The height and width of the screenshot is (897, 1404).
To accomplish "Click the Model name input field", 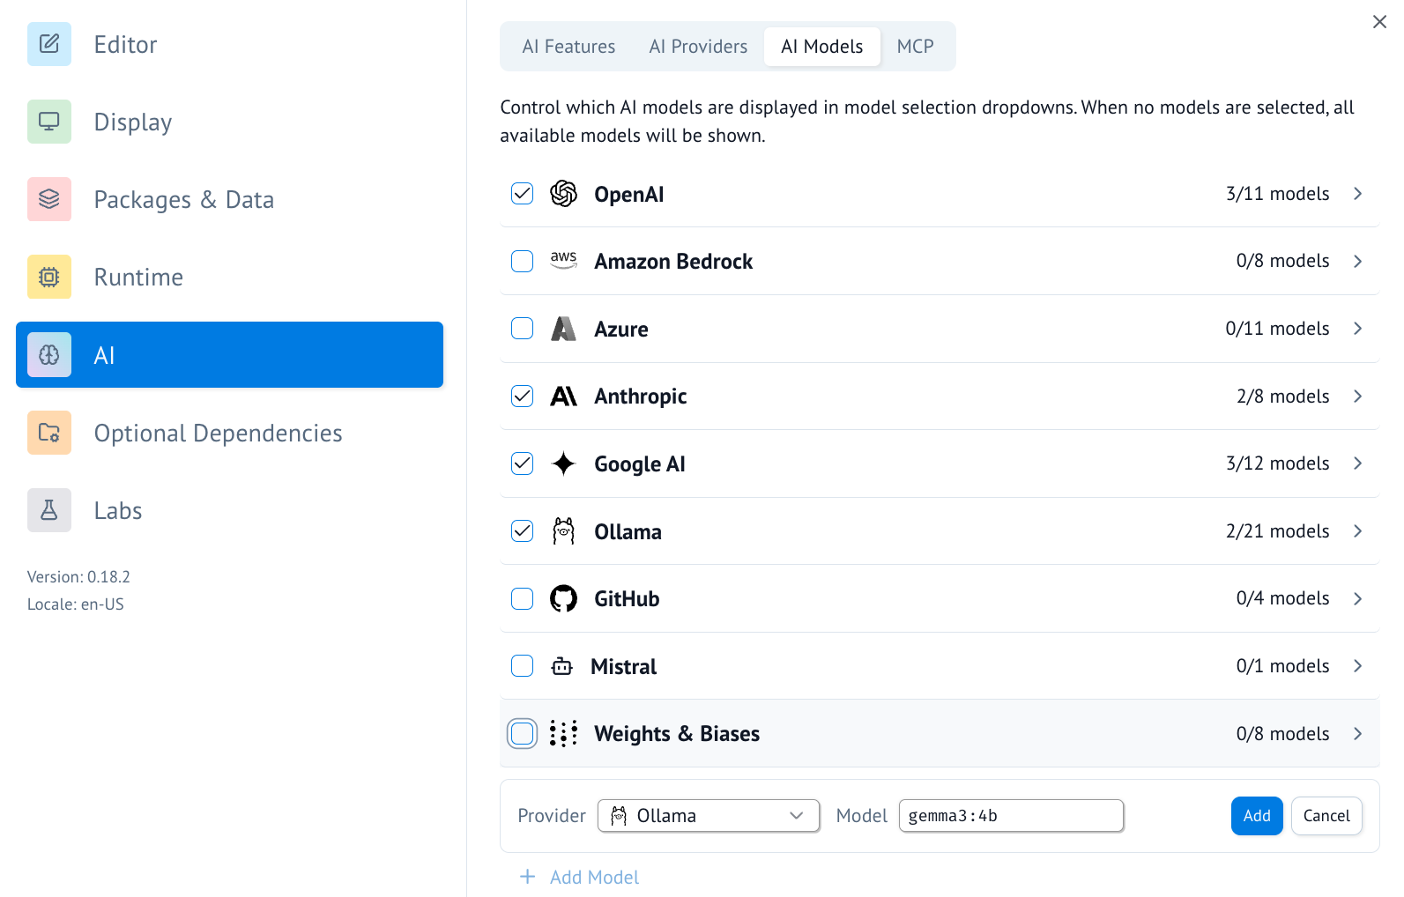I will [1011, 816].
